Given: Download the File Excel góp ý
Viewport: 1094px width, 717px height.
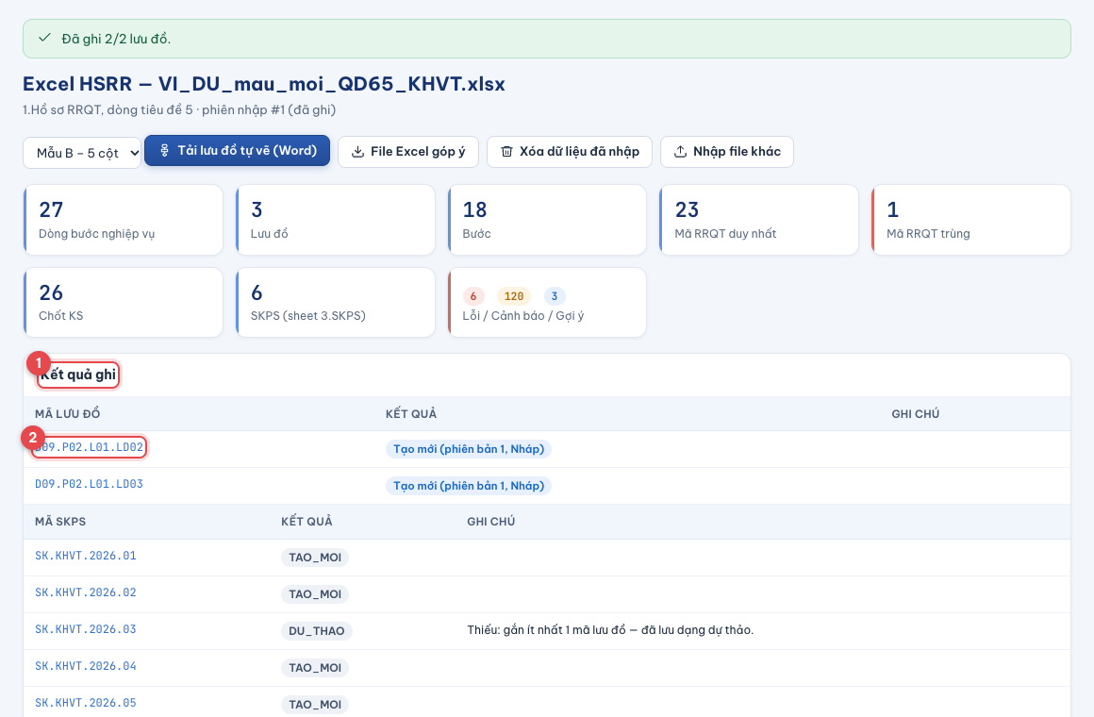Looking at the screenshot, I should pyautogui.click(x=408, y=152).
